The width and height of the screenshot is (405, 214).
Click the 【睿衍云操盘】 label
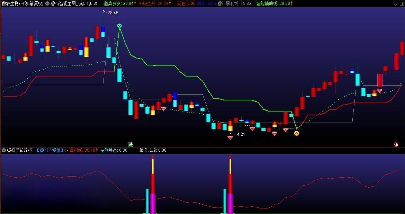50,150
